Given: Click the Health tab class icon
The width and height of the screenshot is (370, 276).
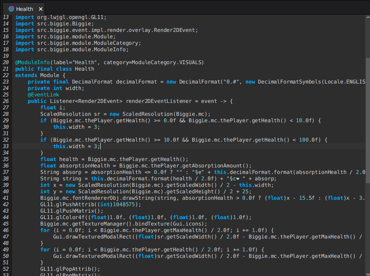Looking at the screenshot, I should coord(11,9).
